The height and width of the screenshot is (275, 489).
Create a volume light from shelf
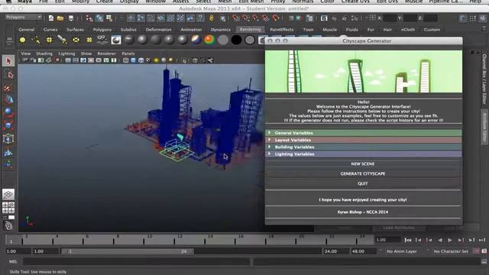[89, 40]
